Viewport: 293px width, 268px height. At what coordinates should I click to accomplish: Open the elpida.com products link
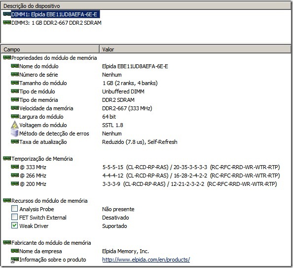tap(146, 260)
